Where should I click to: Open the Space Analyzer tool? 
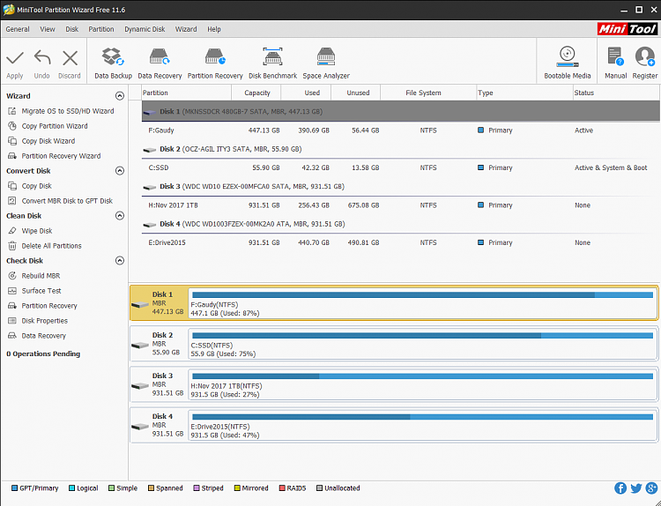[326, 62]
